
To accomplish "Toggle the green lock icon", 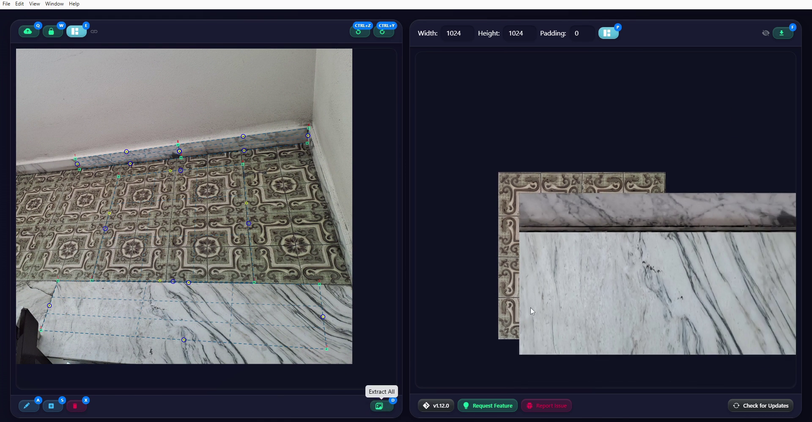I will (x=52, y=31).
